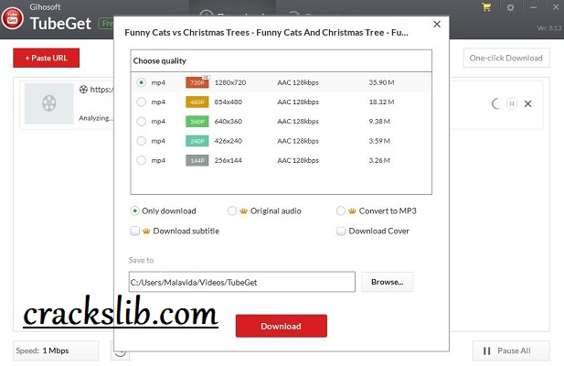Click the film reel video thumbnail
This screenshot has width=564, height=366.
coord(49,103)
